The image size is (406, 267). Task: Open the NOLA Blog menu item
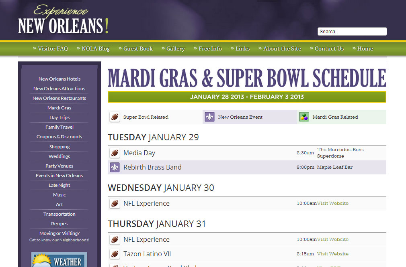click(94, 49)
